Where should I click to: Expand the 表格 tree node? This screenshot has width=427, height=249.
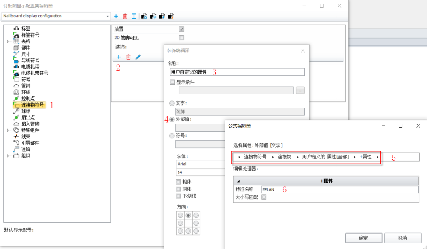tap(8, 41)
